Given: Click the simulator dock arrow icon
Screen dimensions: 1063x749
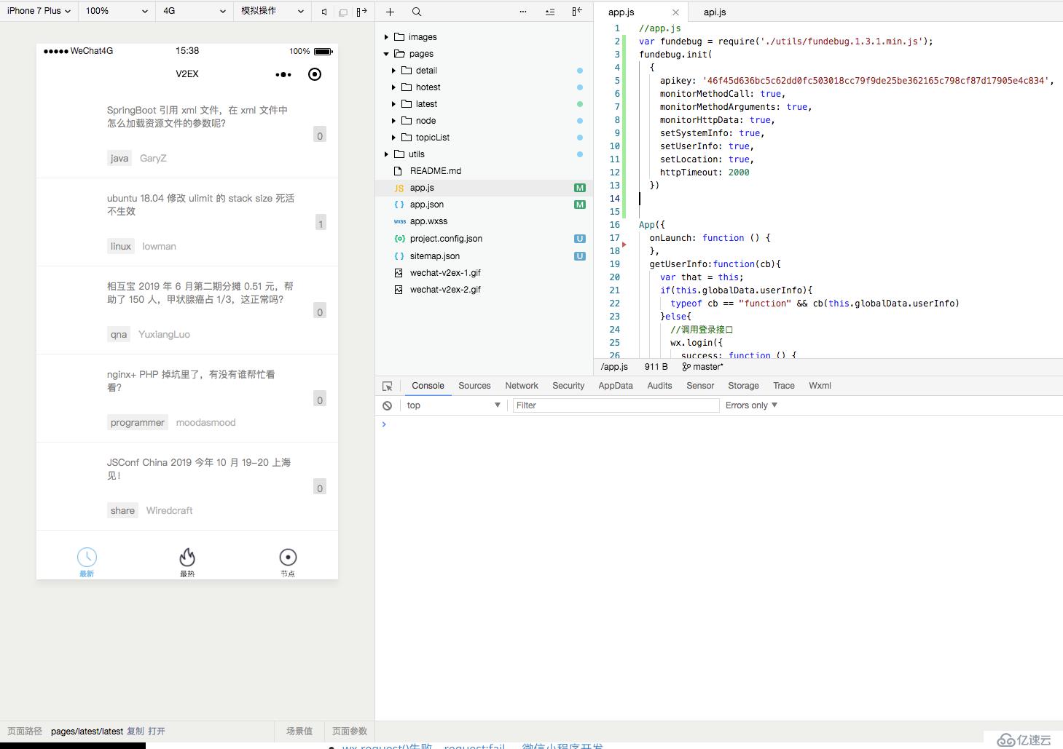Looking at the screenshot, I should click(362, 12).
